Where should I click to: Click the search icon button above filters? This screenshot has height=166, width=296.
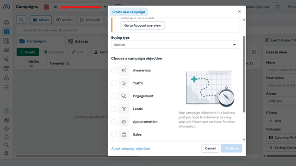(21, 20)
